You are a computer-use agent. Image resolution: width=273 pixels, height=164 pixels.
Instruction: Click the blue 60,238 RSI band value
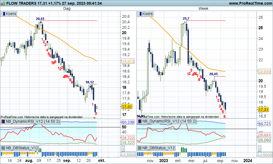point(128,122)
